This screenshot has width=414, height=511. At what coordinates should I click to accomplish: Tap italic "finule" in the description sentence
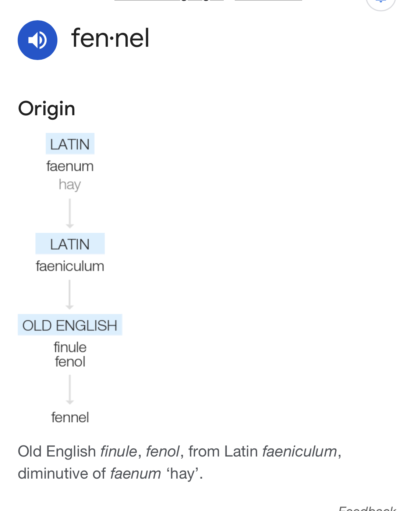click(118, 451)
